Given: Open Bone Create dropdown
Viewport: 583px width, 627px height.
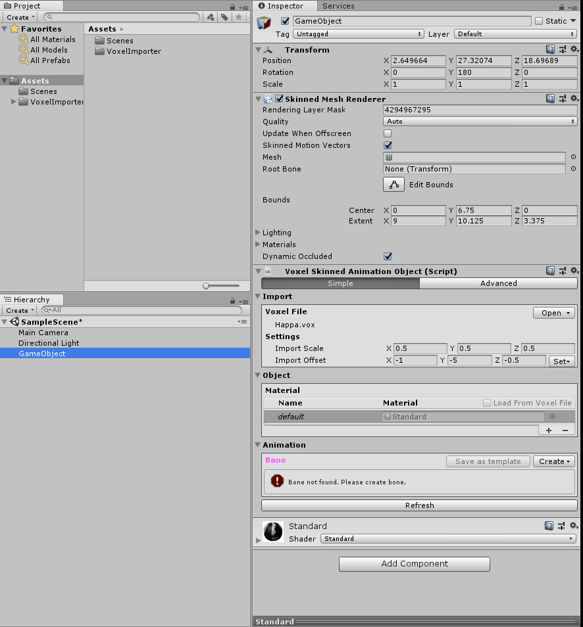Looking at the screenshot, I should (554, 461).
